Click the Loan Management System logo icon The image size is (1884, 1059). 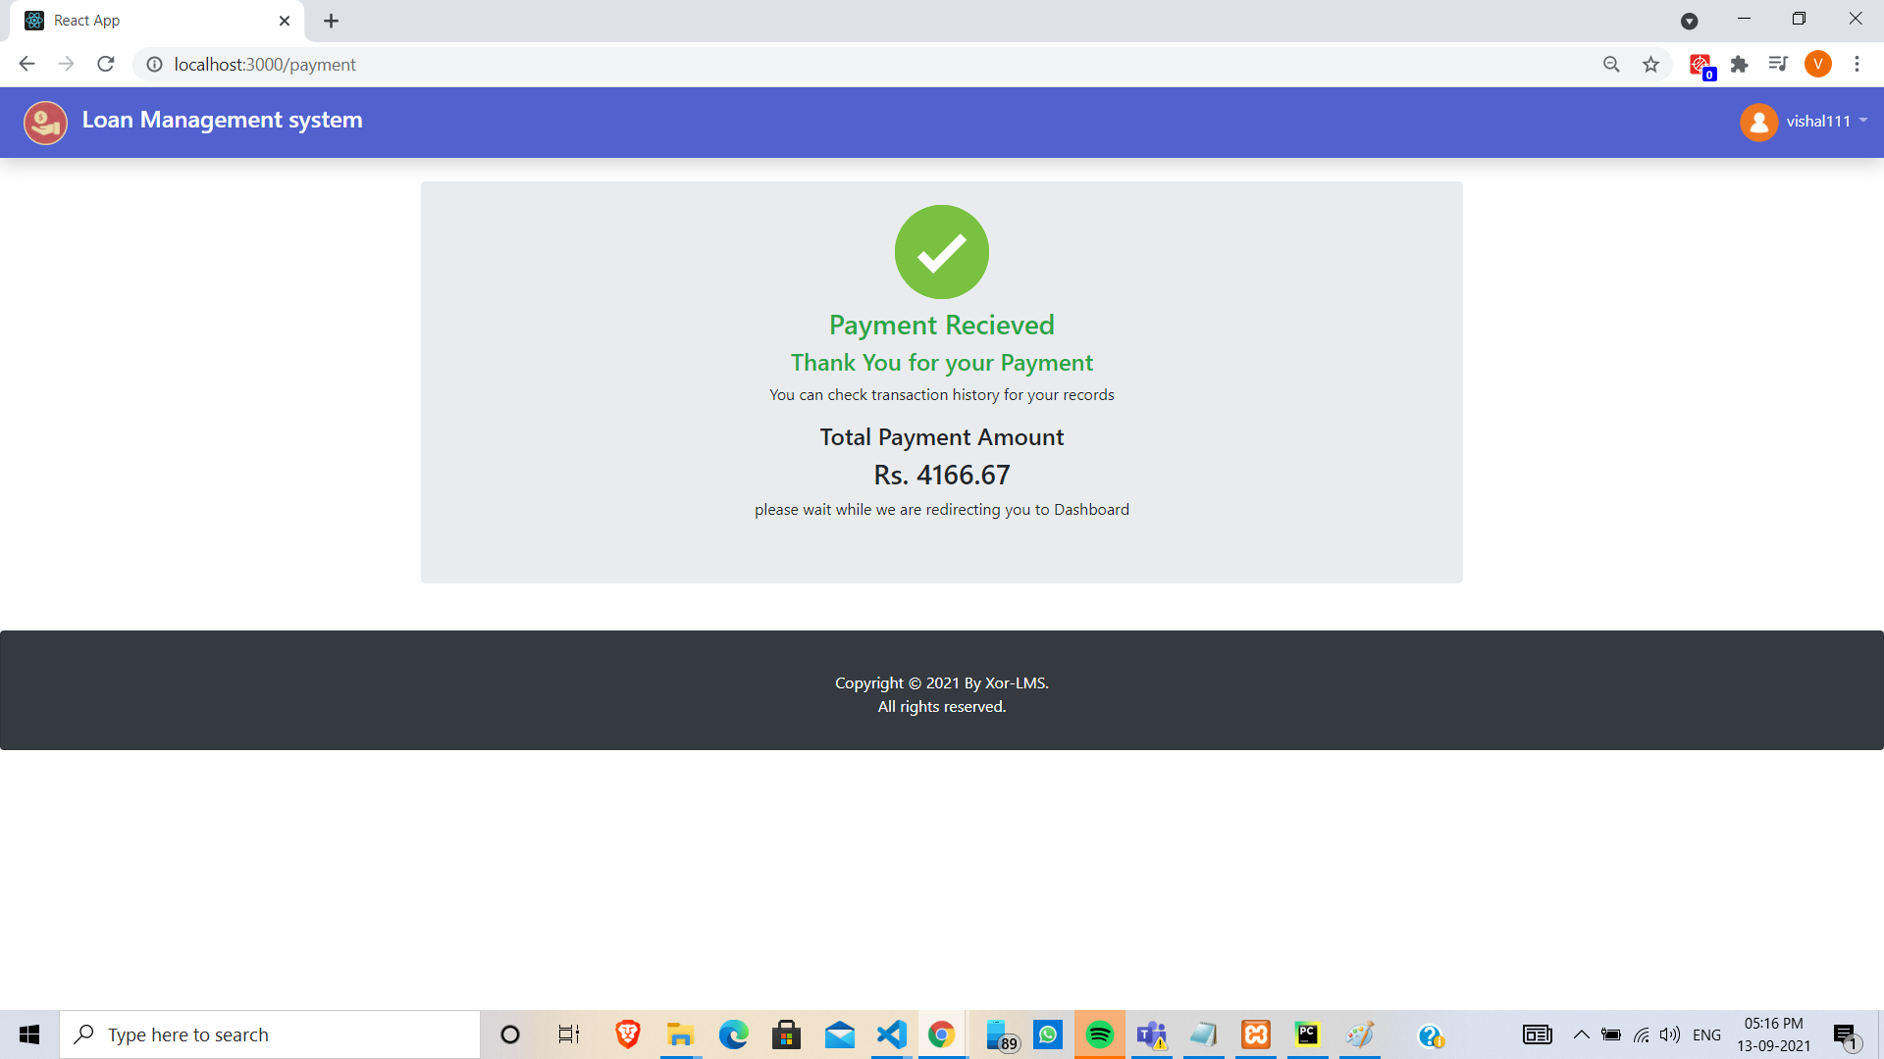coord(46,122)
